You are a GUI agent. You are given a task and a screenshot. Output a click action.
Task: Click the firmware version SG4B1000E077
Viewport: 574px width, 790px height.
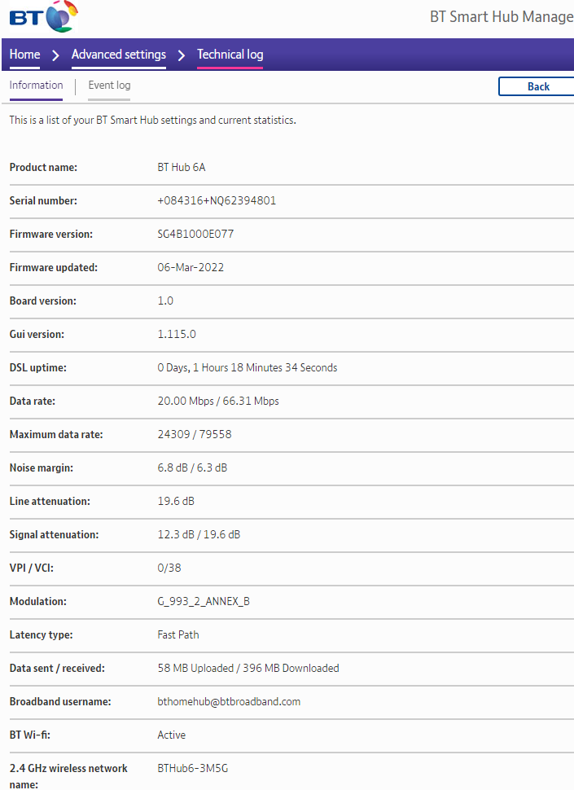[x=195, y=234]
